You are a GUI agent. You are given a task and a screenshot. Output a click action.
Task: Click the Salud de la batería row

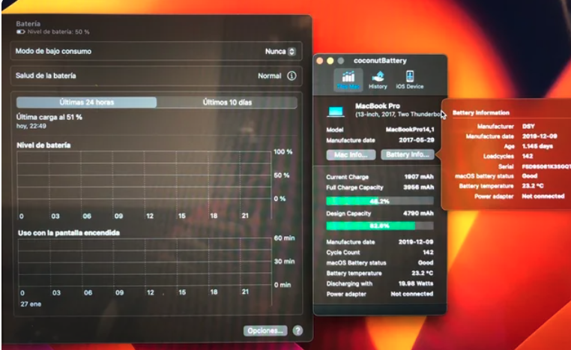pos(156,76)
